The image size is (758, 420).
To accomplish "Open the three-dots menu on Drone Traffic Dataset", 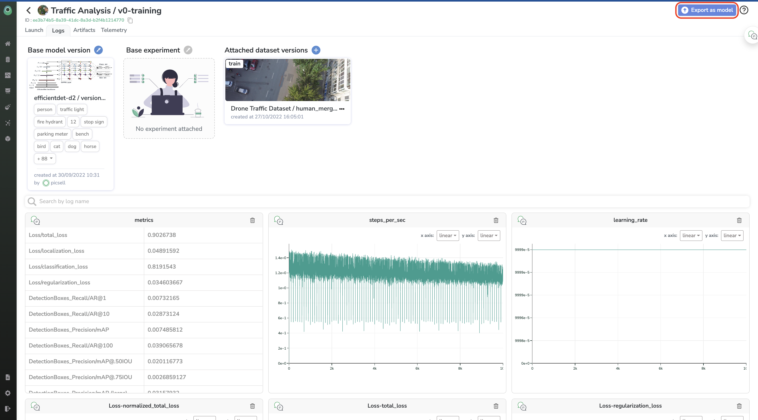I will coord(342,109).
